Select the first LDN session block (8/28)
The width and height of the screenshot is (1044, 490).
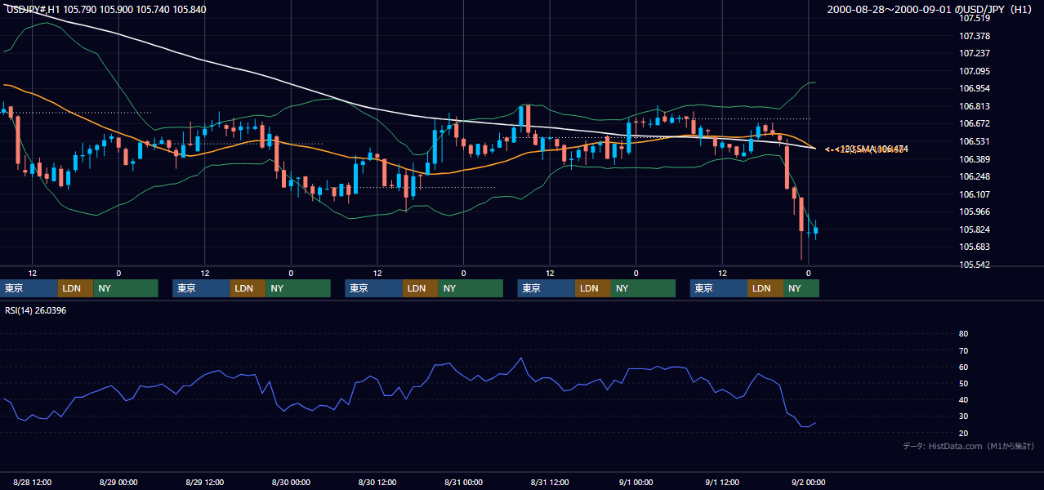point(75,288)
